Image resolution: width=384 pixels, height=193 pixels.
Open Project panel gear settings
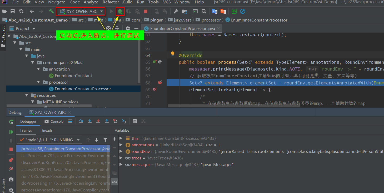(128, 28)
